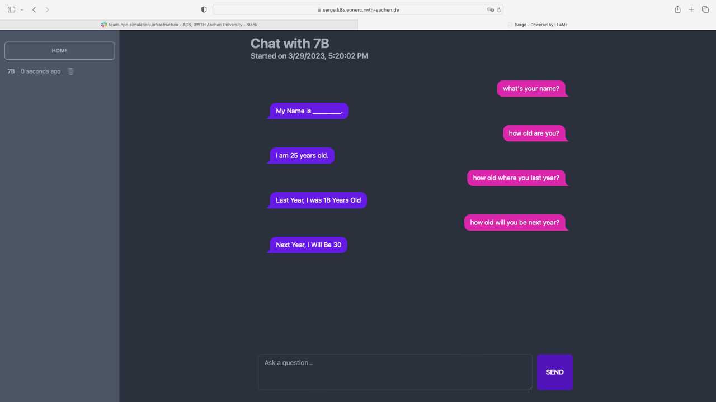Click the translate page icon

point(490,9)
